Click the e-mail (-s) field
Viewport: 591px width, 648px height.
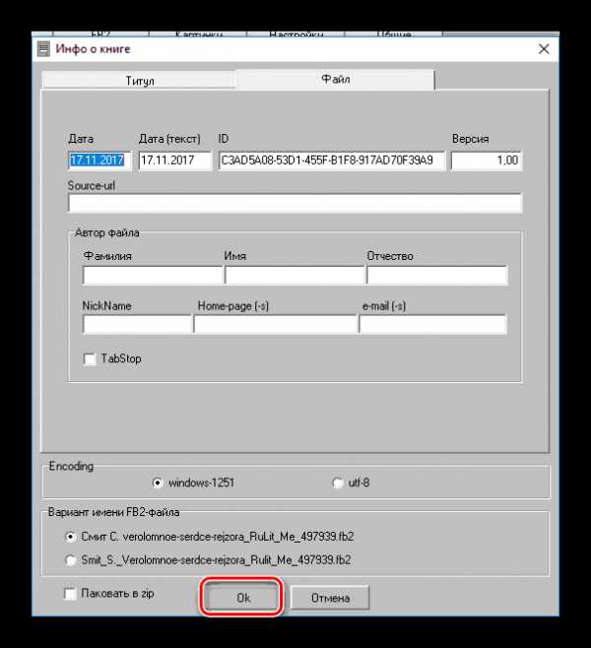pos(433,324)
